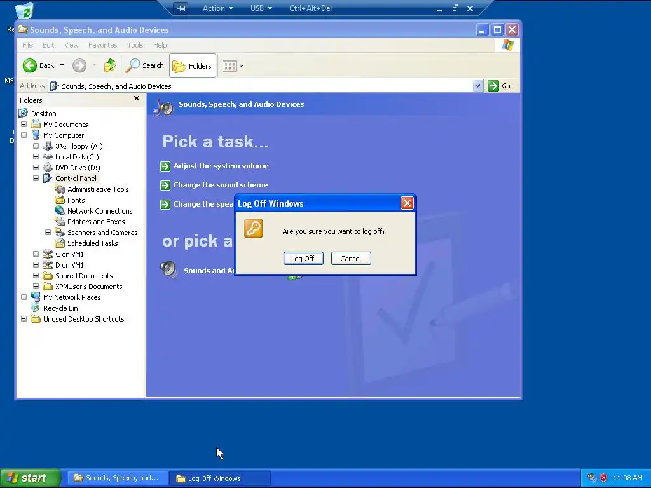Go up one folder level
Screen dimensions: 651x488
tap(109, 65)
